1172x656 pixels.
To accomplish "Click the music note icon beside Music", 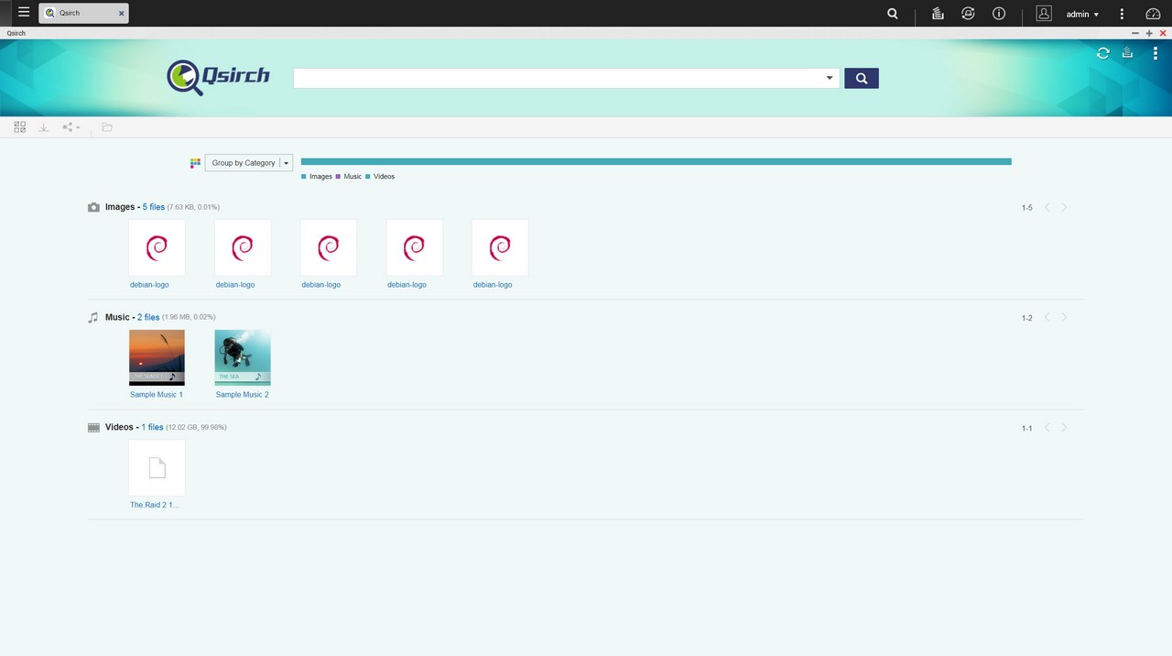I will 92,318.
